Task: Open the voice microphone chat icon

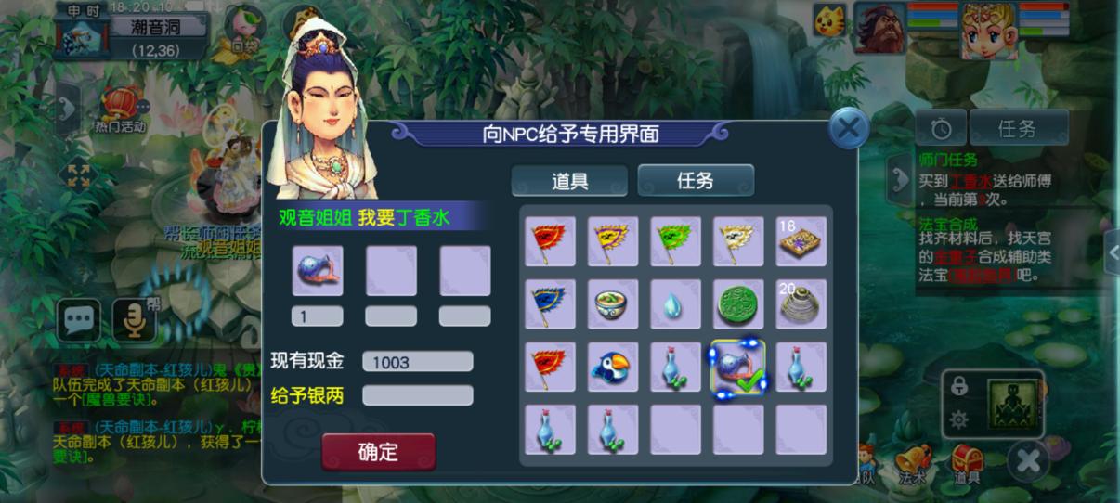Action: pos(134,320)
